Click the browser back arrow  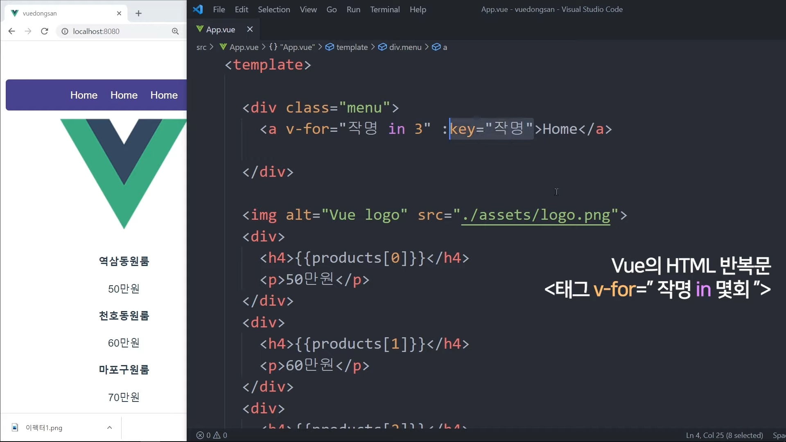click(11, 31)
